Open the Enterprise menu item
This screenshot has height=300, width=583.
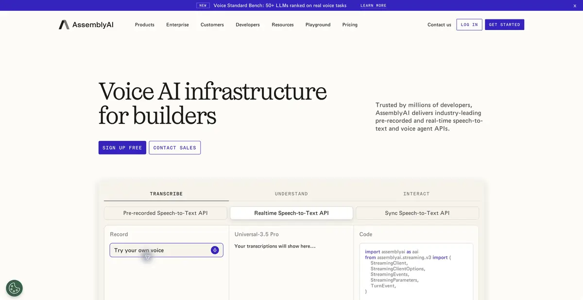point(177,25)
